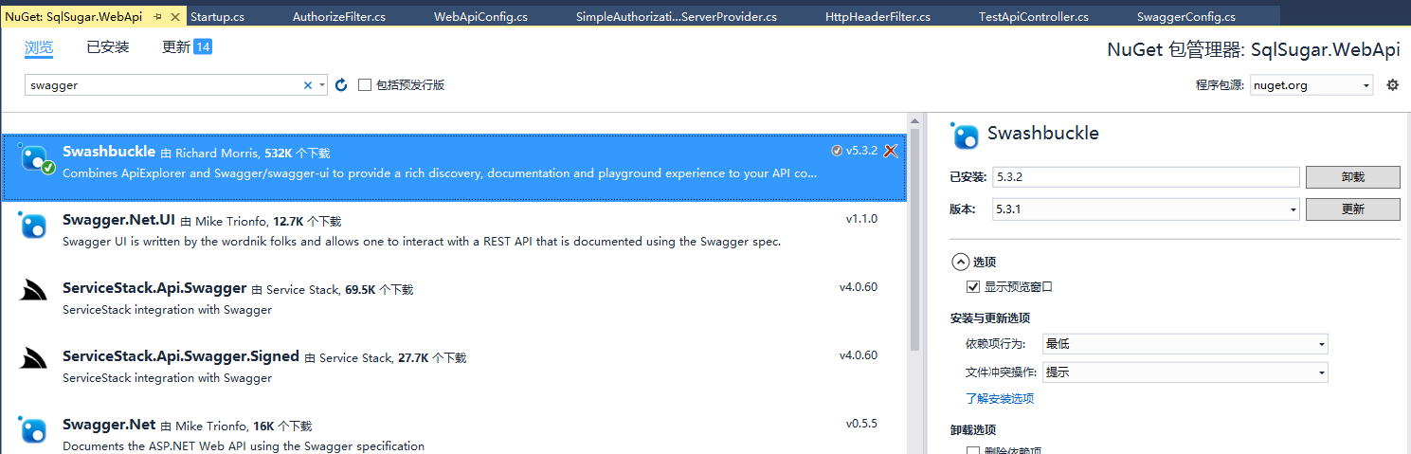
Task: Toggle show preview window checkbox
Action: pyautogui.click(x=972, y=286)
